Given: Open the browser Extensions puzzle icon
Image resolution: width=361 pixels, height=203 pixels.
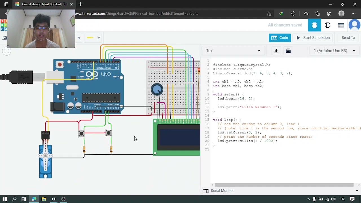Looking at the screenshot, I should point(293,14).
